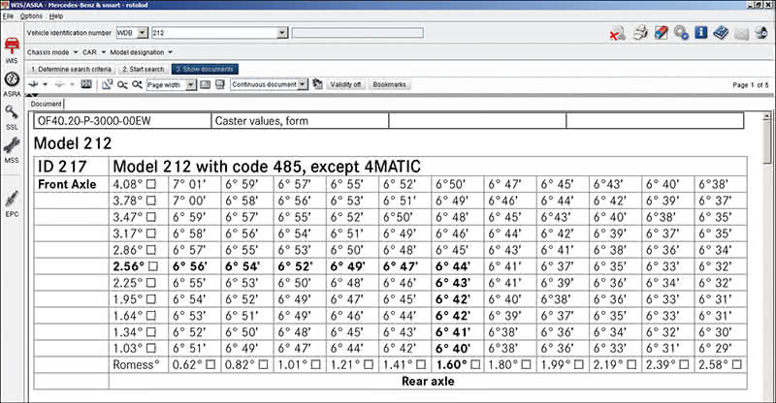Click the first page layout icon after Page width
Image resolution: width=776 pixels, height=403 pixels.
pyautogui.click(x=205, y=84)
